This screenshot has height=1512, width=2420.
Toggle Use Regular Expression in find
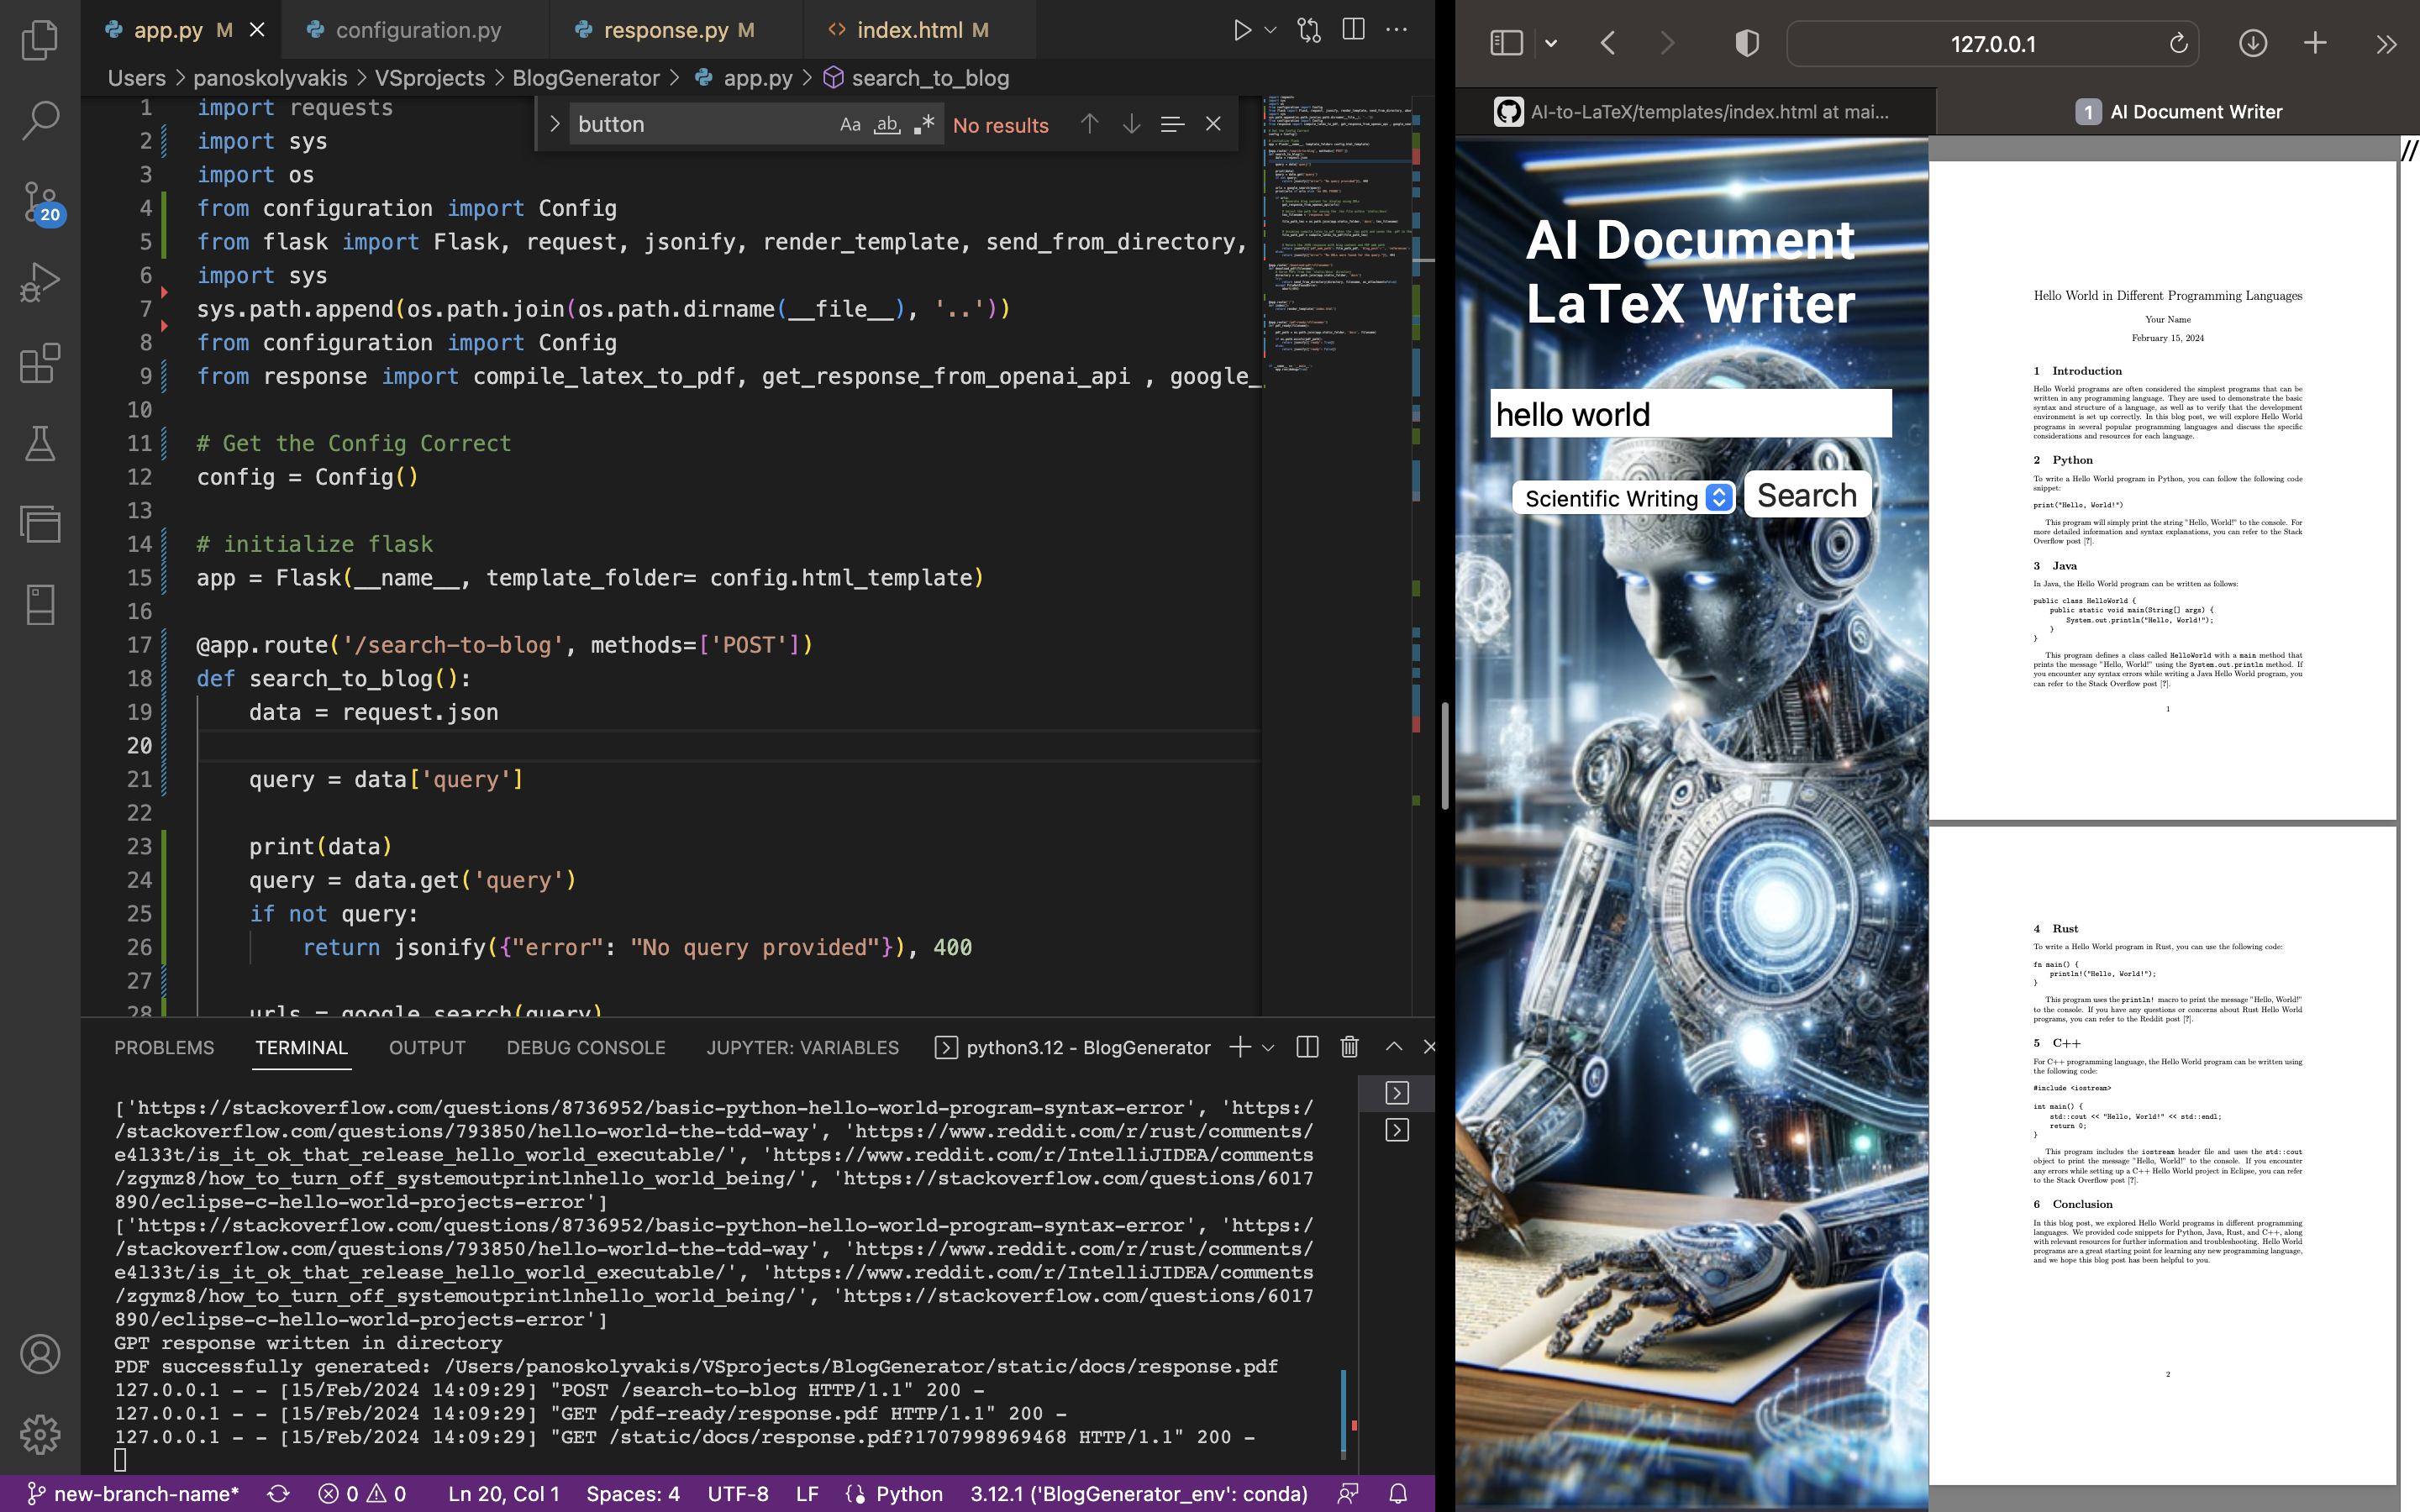coord(924,124)
